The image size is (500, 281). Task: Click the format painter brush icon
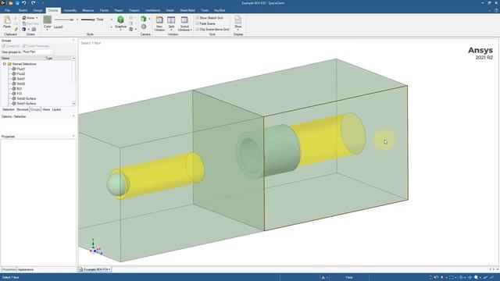[x=16, y=30]
